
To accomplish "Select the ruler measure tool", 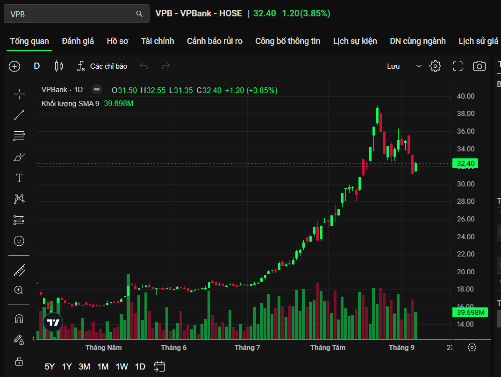I will 19,270.
